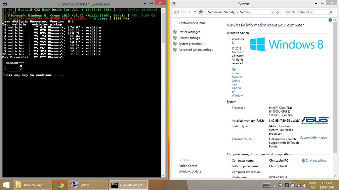Click '8.00 GB (7.89 GB usable)' value
Screen dimensions: 339x190
click(x=284, y=120)
